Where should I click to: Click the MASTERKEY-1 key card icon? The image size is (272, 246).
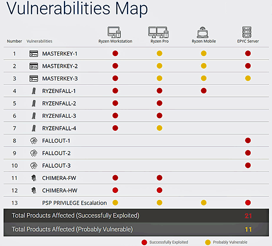click(34, 53)
